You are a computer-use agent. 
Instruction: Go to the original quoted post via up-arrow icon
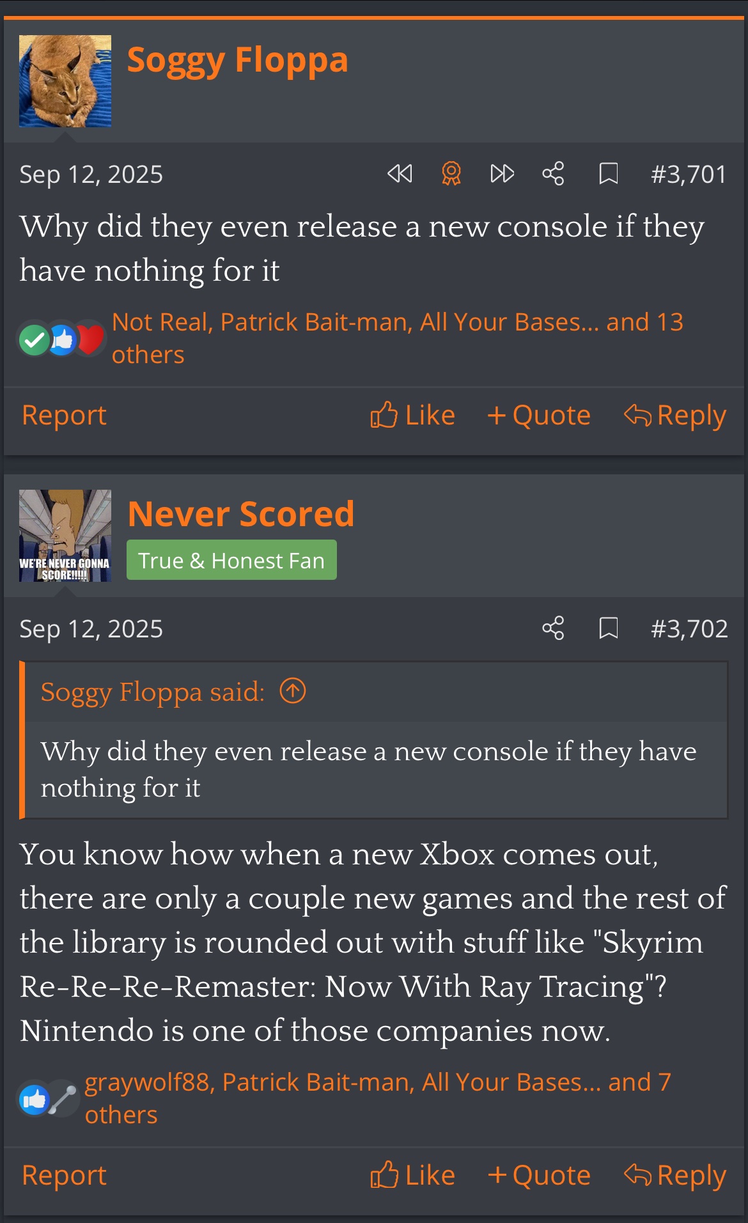point(293,691)
